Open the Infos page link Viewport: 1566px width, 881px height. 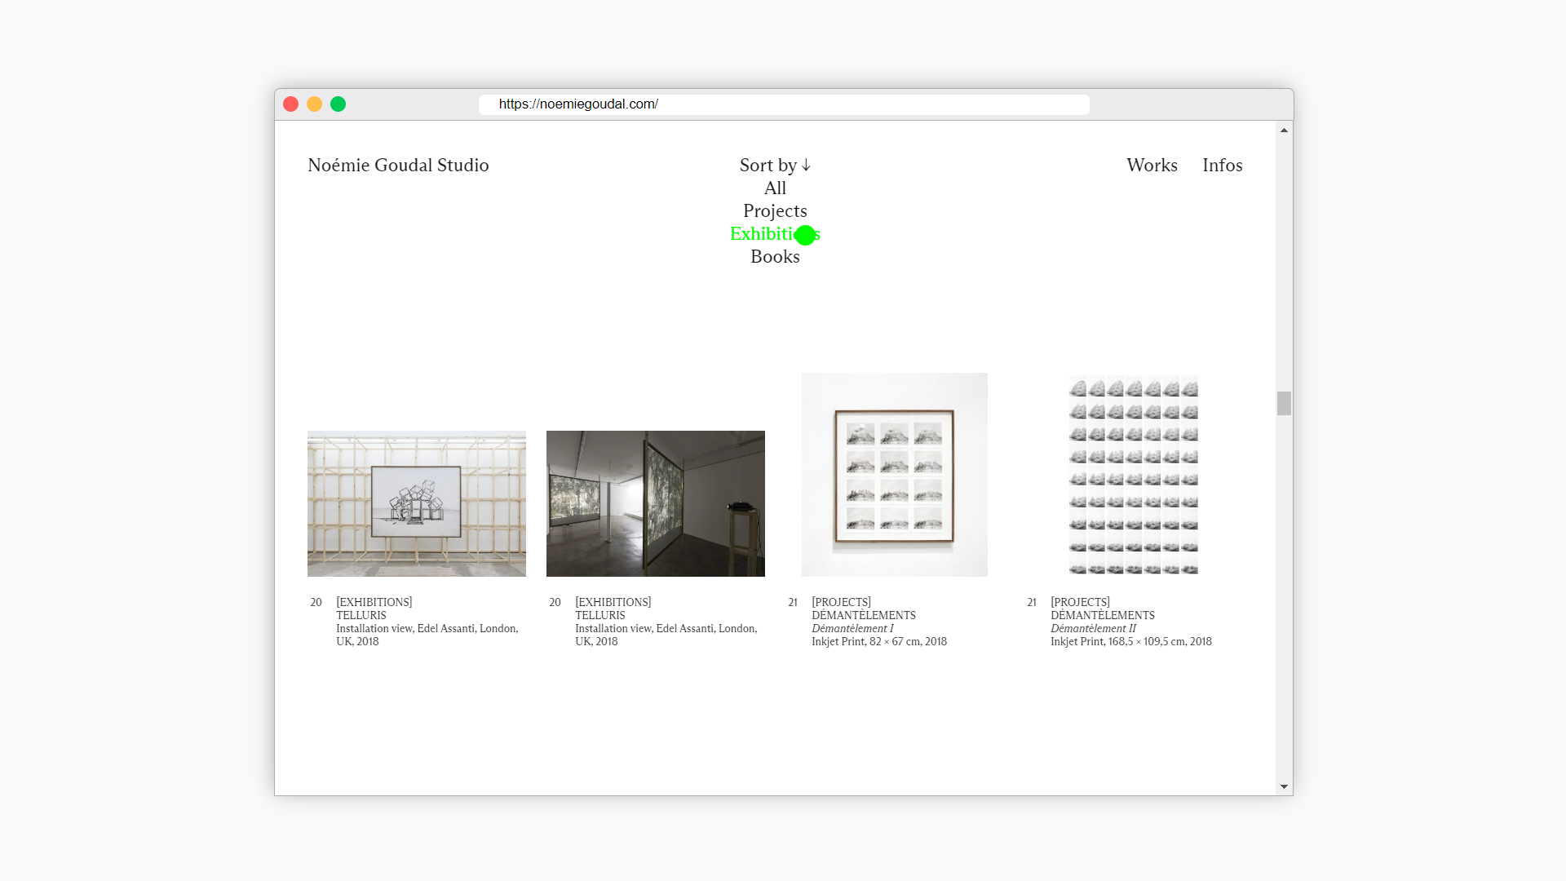pos(1222,166)
